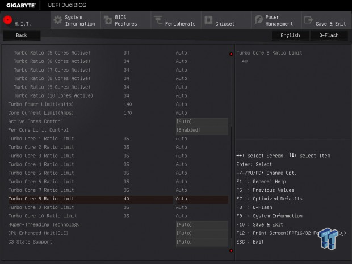Switch to BIOS Features tab
Viewport: 352px width, 264px height.
tap(126, 20)
